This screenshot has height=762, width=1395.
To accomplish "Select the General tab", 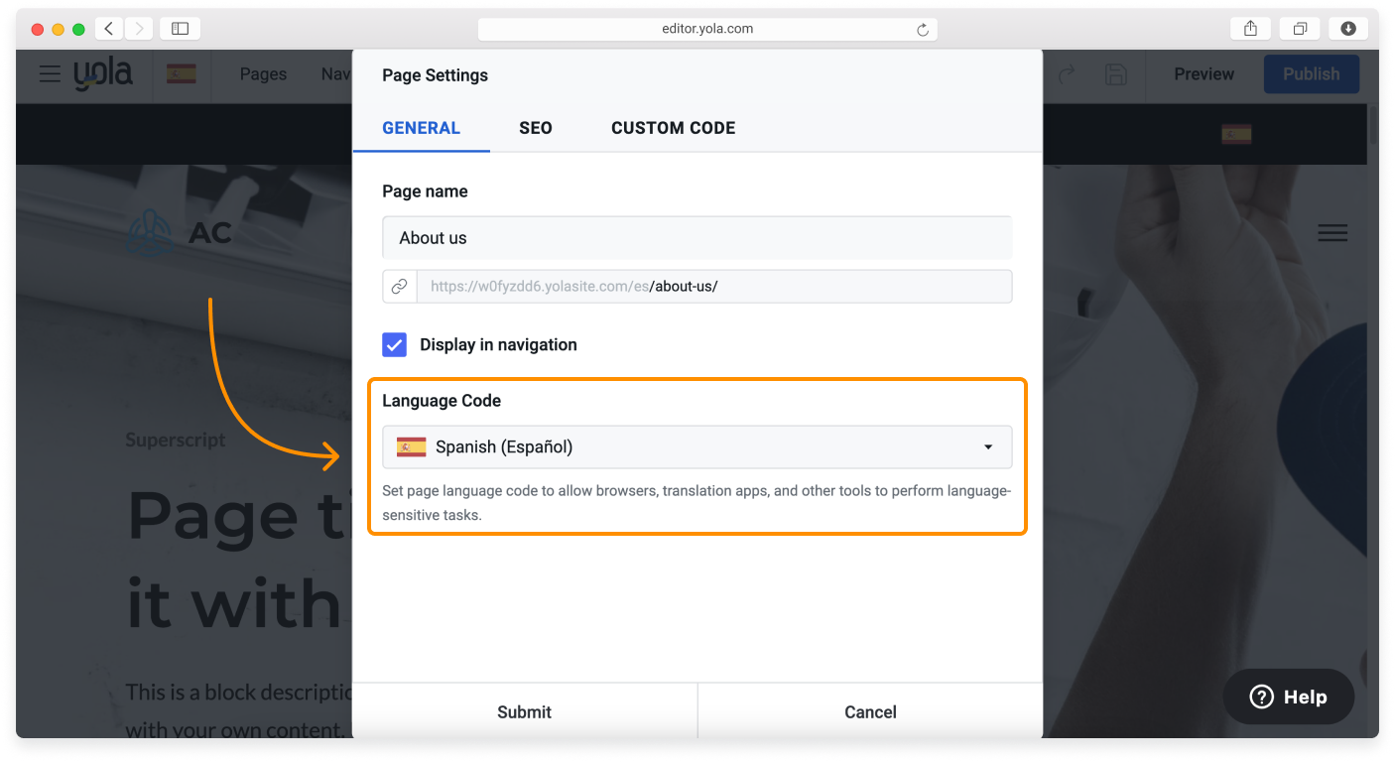I will [421, 128].
